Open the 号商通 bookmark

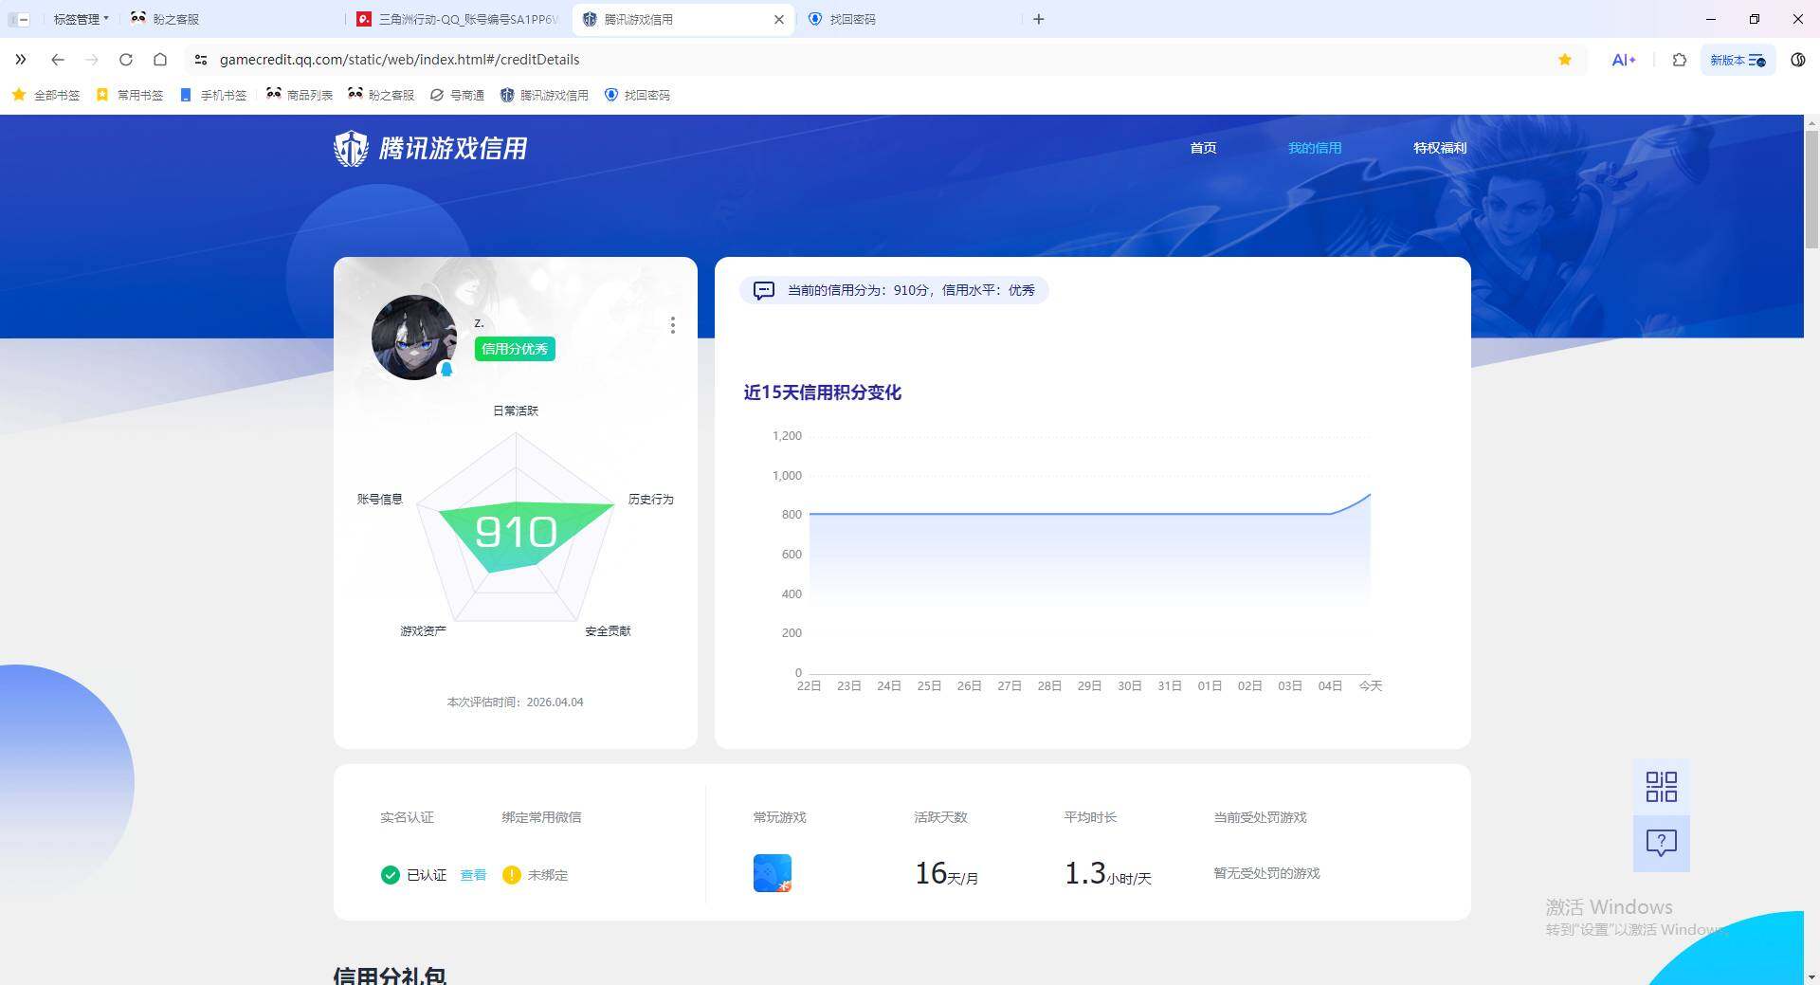point(457,95)
